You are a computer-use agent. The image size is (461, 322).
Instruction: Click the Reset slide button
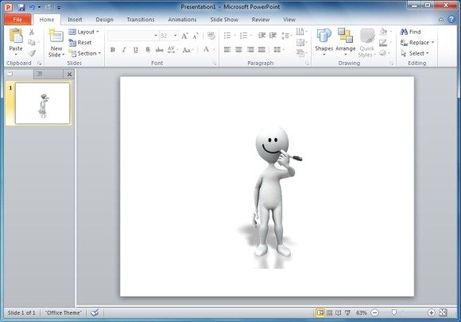80,43
